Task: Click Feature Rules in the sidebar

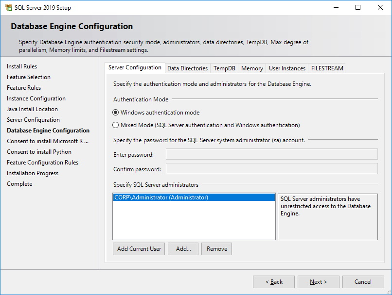Action: [x=24, y=88]
